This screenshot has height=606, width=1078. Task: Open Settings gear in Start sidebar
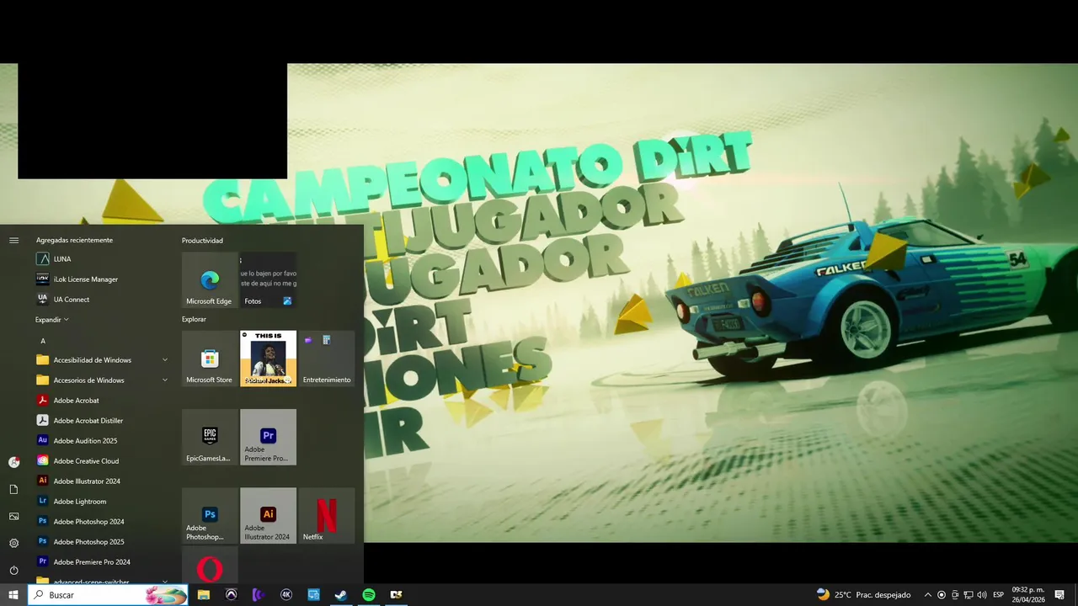point(13,543)
